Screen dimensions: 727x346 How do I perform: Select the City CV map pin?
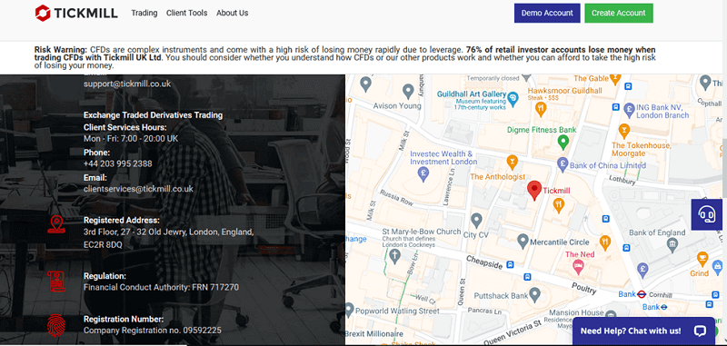coord(476,220)
